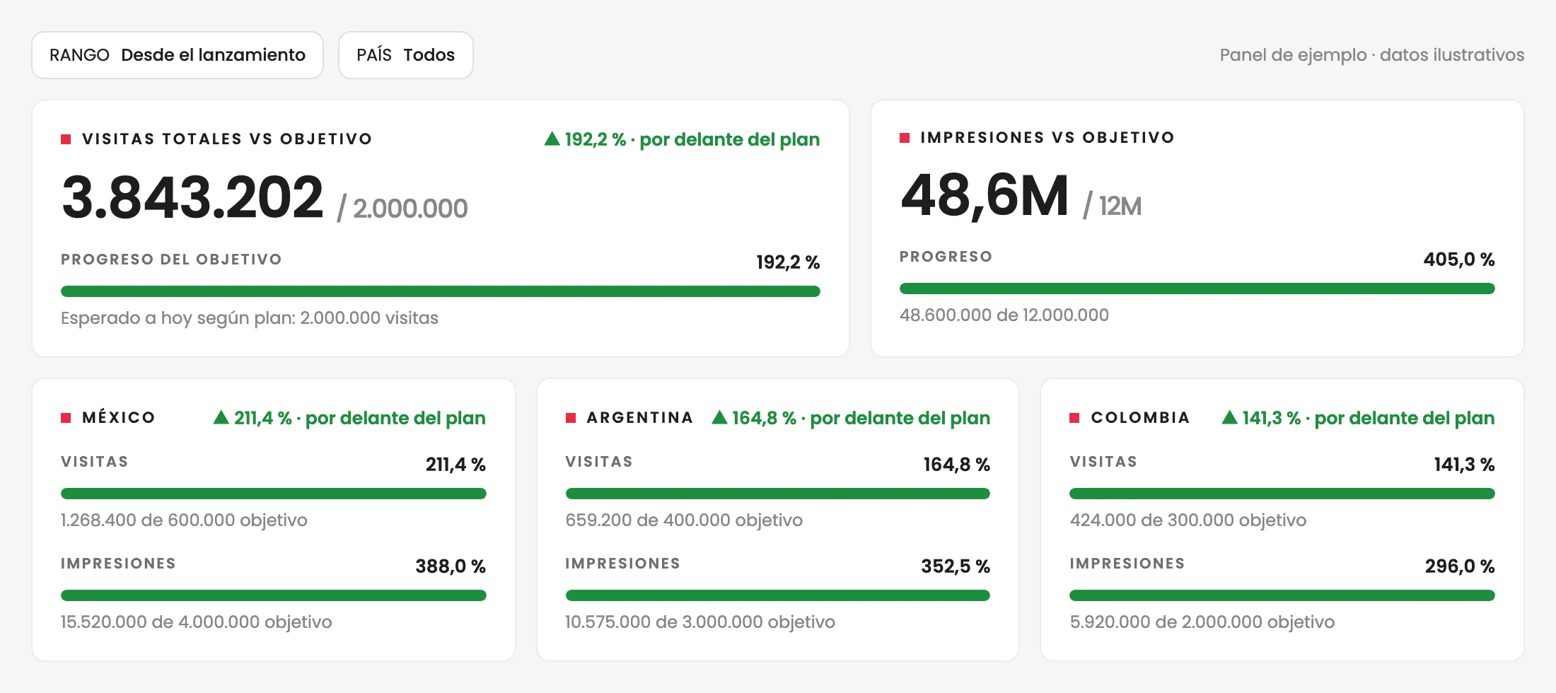Click the 'COLOMBIA' card heading
The width and height of the screenshot is (1556, 693).
pyautogui.click(x=1141, y=418)
